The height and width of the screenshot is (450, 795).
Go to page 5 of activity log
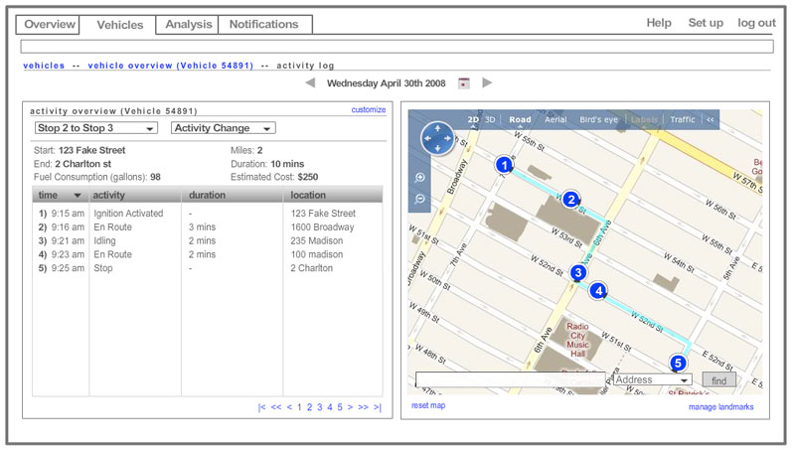(x=340, y=407)
